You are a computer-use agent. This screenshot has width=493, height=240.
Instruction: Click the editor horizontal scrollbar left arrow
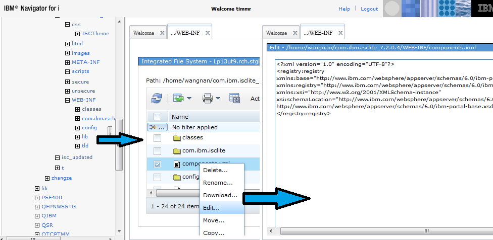[x=270, y=231]
